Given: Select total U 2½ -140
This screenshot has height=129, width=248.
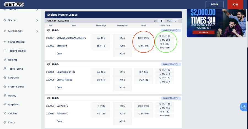Looking at the screenshot, I should coord(144,114).
